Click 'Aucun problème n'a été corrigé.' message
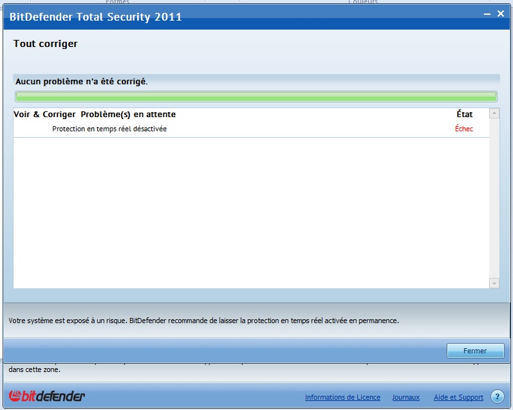This screenshot has width=513, height=410. 82,82
